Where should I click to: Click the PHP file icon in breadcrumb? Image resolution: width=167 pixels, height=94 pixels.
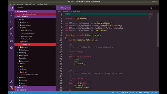pyautogui.click(x=71, y=11)
